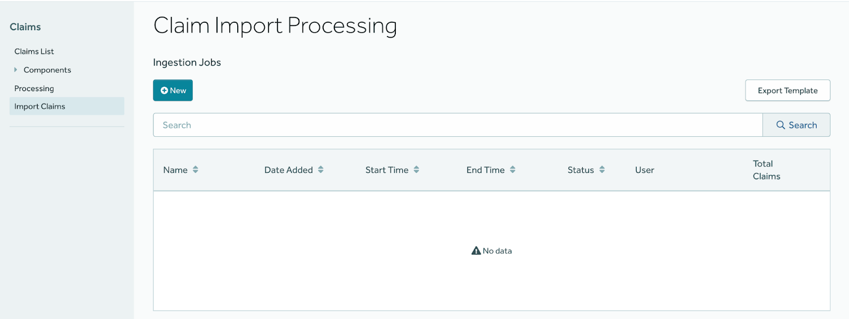
Task: Expand the Components tree arrow
Action: tap(16, 69)
